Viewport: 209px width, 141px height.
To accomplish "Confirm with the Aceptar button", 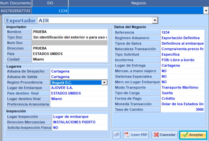I will click(193, 135).
